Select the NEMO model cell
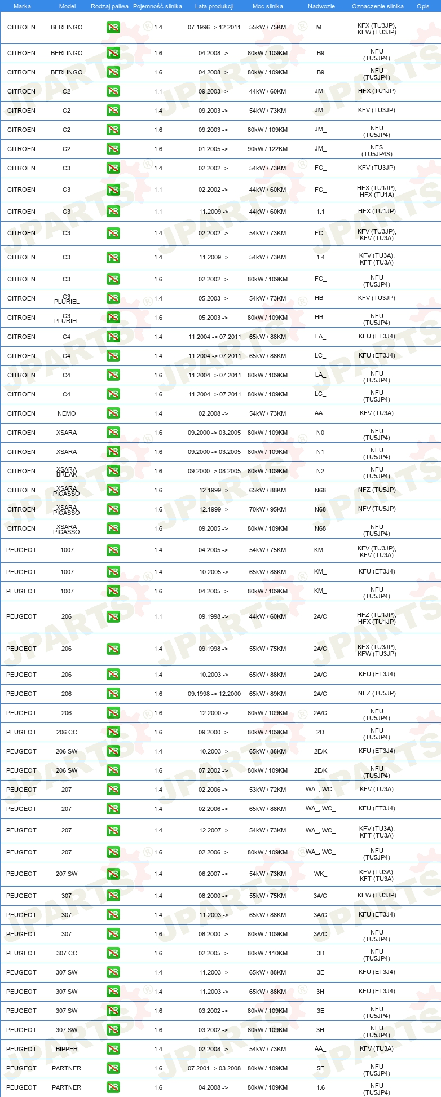The width and height of the screenshot is (441, 1097). pyautogui.click(x=67, y=413)
